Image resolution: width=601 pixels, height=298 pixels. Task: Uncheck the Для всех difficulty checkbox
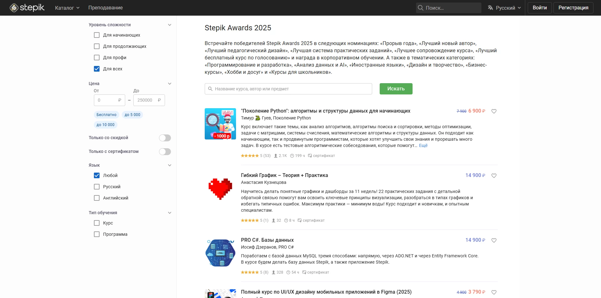(97, 69)
